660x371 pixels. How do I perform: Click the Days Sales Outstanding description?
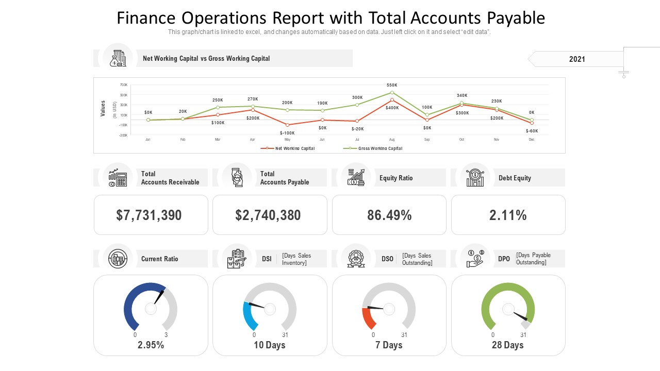(417, 259)
